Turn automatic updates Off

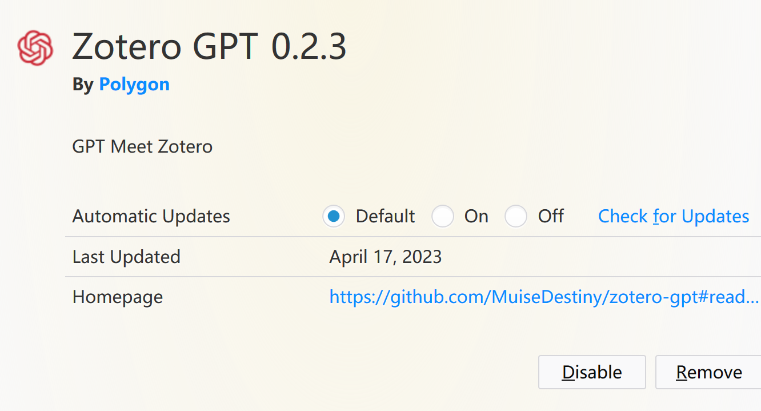click(x=516, y=217)
